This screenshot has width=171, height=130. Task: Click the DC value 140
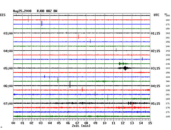click(168, 47)
